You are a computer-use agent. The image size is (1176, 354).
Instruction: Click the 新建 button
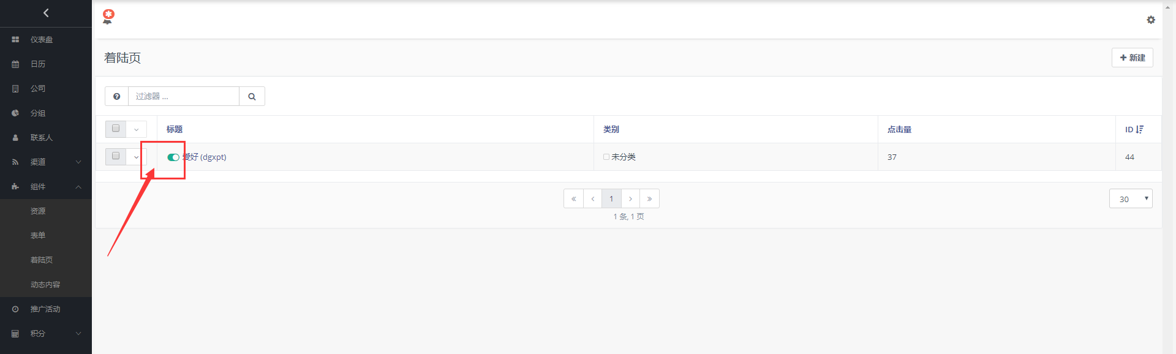(1132, 58)
